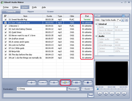This screenshot has height=101, width=132.
Task: Toggle the select-all checkbox in header
Action: (5, 16)
